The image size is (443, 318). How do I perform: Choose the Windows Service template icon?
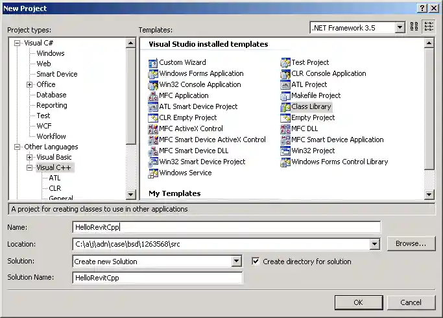click(154, 173)
